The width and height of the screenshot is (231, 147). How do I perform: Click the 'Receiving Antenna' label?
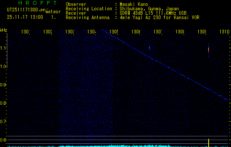point(88,18)
